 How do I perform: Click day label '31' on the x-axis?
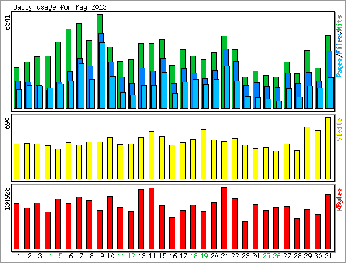(328, 256)
